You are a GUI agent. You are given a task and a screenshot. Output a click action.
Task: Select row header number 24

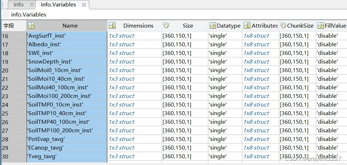[x=13, y=105]
